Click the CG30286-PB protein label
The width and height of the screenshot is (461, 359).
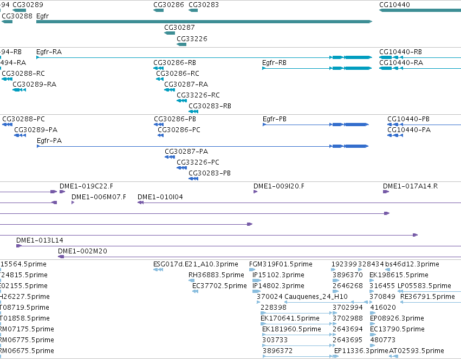tap(175, 119)
